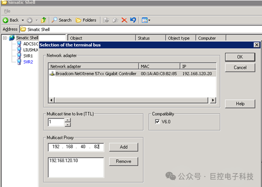Go up one folder level icon
Screen dimensions: 262x187
tap(44, 20)
